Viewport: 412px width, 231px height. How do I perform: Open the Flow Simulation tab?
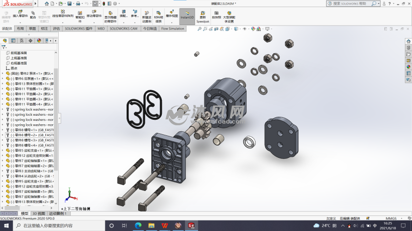click(172, 29)
